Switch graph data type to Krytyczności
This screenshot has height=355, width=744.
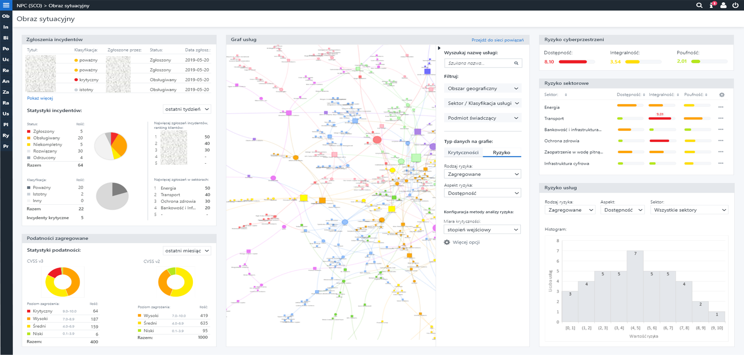pyautogui.click(x=463, y=152)
